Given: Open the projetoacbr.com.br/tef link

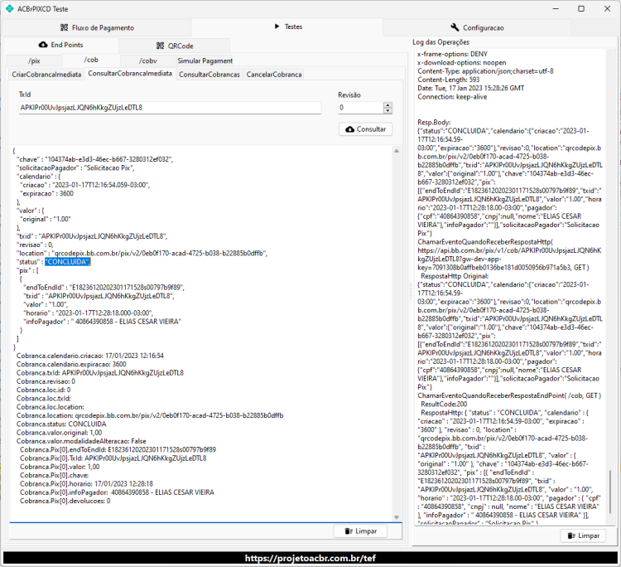Looking at the screenshot, I should click(310, 558).
